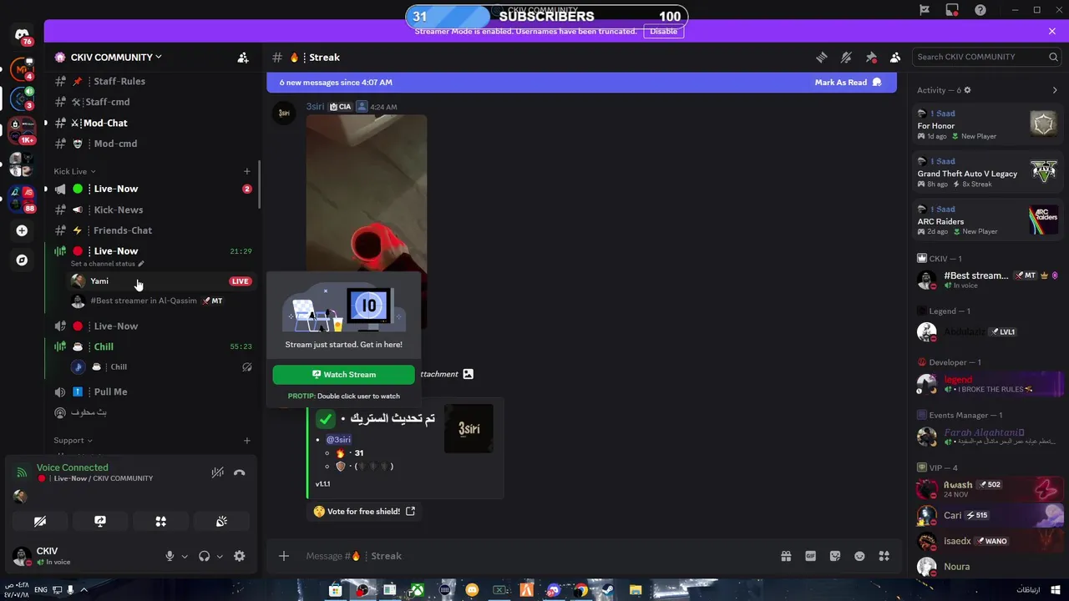Open Discord direct messages home icon
The image size is (1069, 601).
click(22, 36)
